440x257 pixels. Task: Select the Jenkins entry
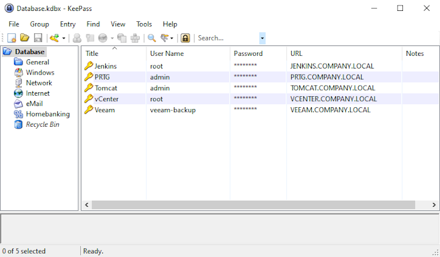260,66
